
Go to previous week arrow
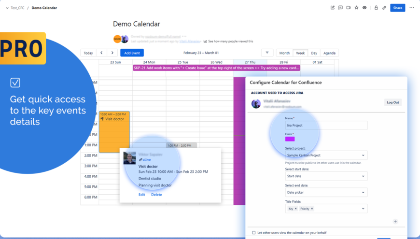click(101, 53)
